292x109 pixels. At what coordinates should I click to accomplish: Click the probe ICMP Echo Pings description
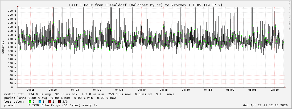click(x=51, y=105)
